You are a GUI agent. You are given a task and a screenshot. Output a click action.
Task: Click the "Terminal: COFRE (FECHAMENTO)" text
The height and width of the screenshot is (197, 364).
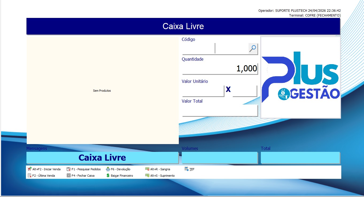pos(315,16)
